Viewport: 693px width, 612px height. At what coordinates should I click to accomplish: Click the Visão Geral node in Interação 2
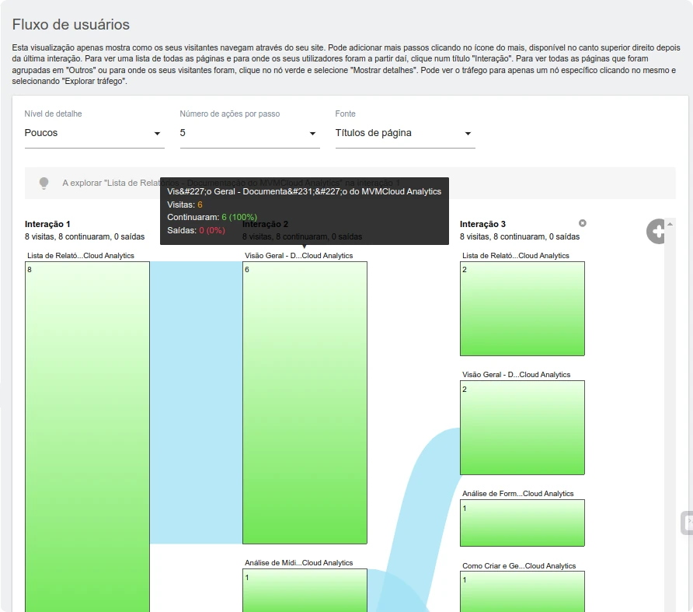point(305,403)
